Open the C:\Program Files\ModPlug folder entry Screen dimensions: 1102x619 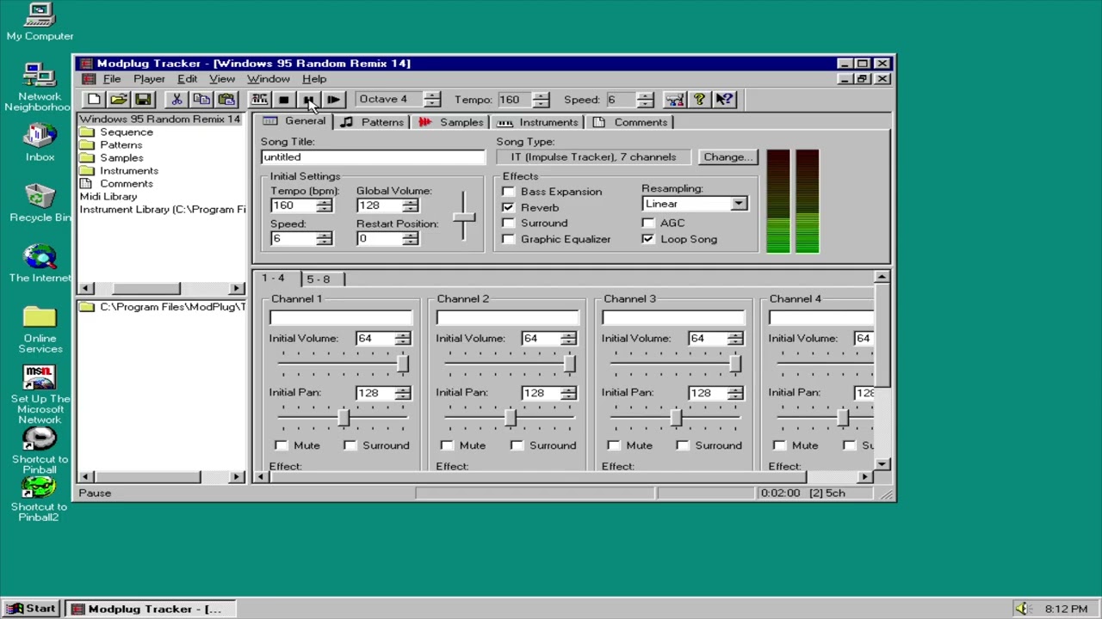point(164,307)
